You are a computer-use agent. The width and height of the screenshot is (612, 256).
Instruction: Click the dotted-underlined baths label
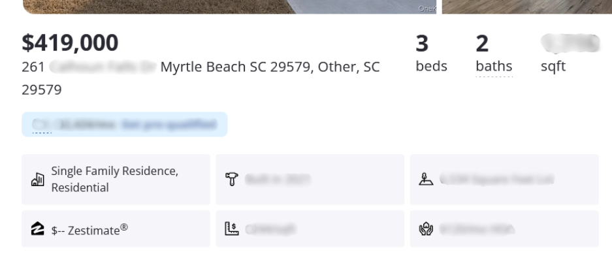(494, 67)
